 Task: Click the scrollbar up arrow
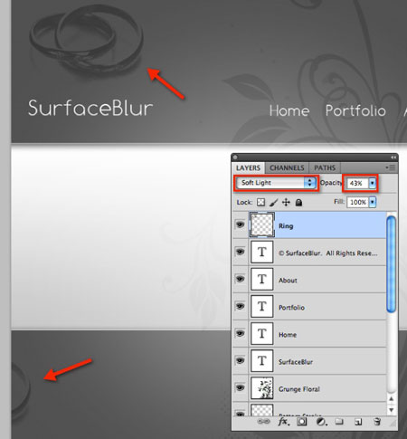point(391,399)
